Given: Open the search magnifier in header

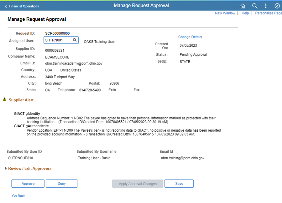Looking at the screenshot, I should pyautogui.click(x=255, y=6).
